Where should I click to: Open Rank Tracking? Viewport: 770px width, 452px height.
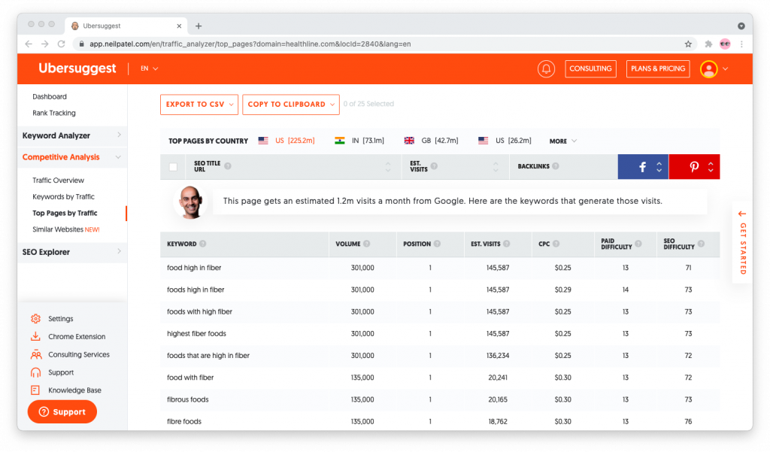[54, 113]
